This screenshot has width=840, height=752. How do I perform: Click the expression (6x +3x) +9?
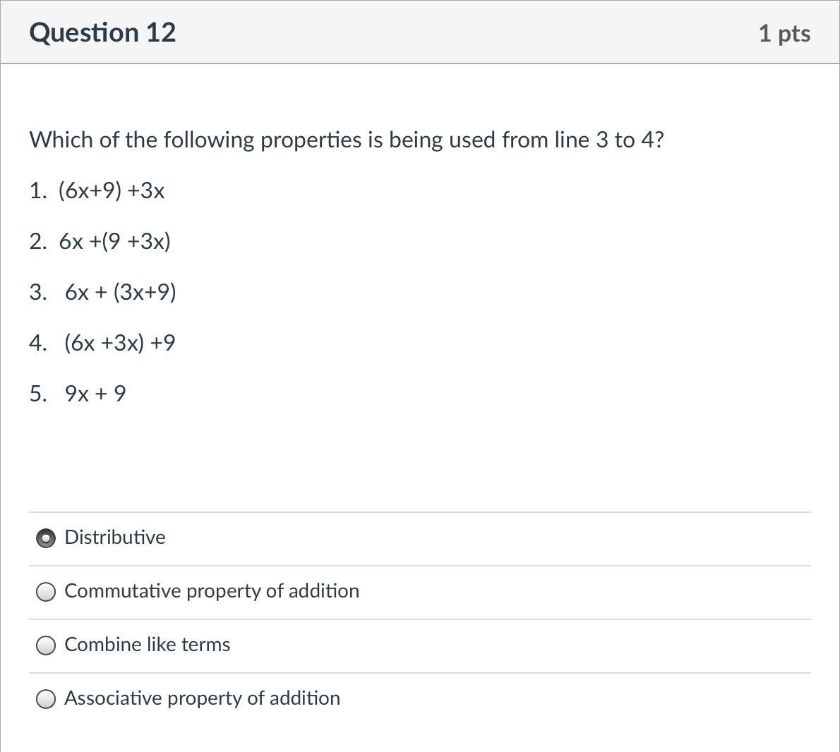pyautogui.click(x=120, y=343)
